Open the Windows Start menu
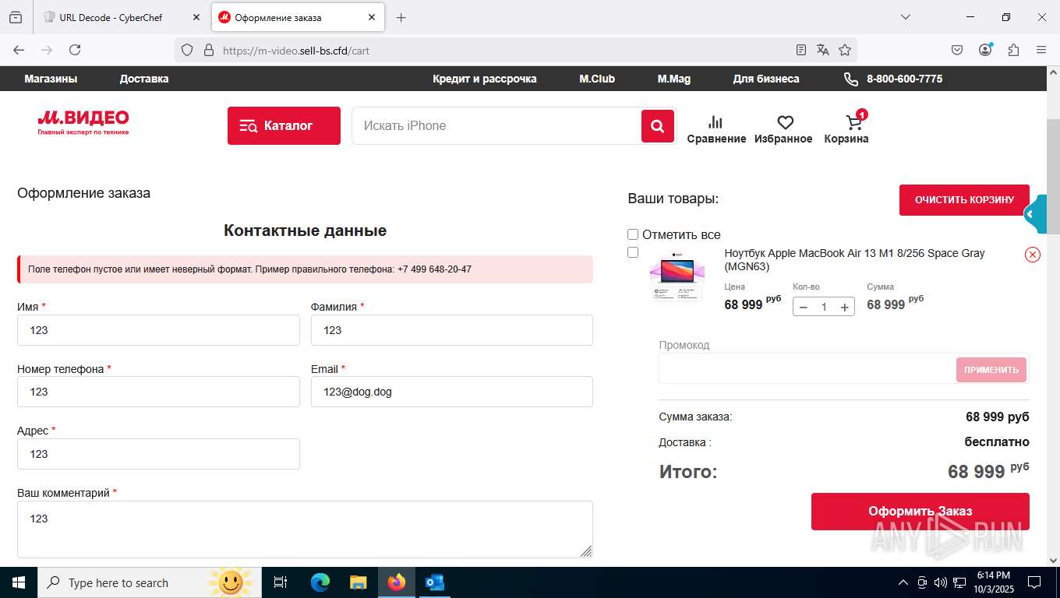The height and width of the screenshot is (598, 1060). 18,582
